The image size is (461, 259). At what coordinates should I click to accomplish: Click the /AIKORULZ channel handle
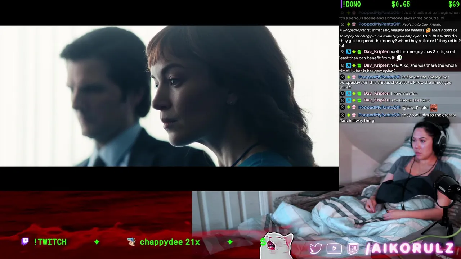(x=410, y=248)
